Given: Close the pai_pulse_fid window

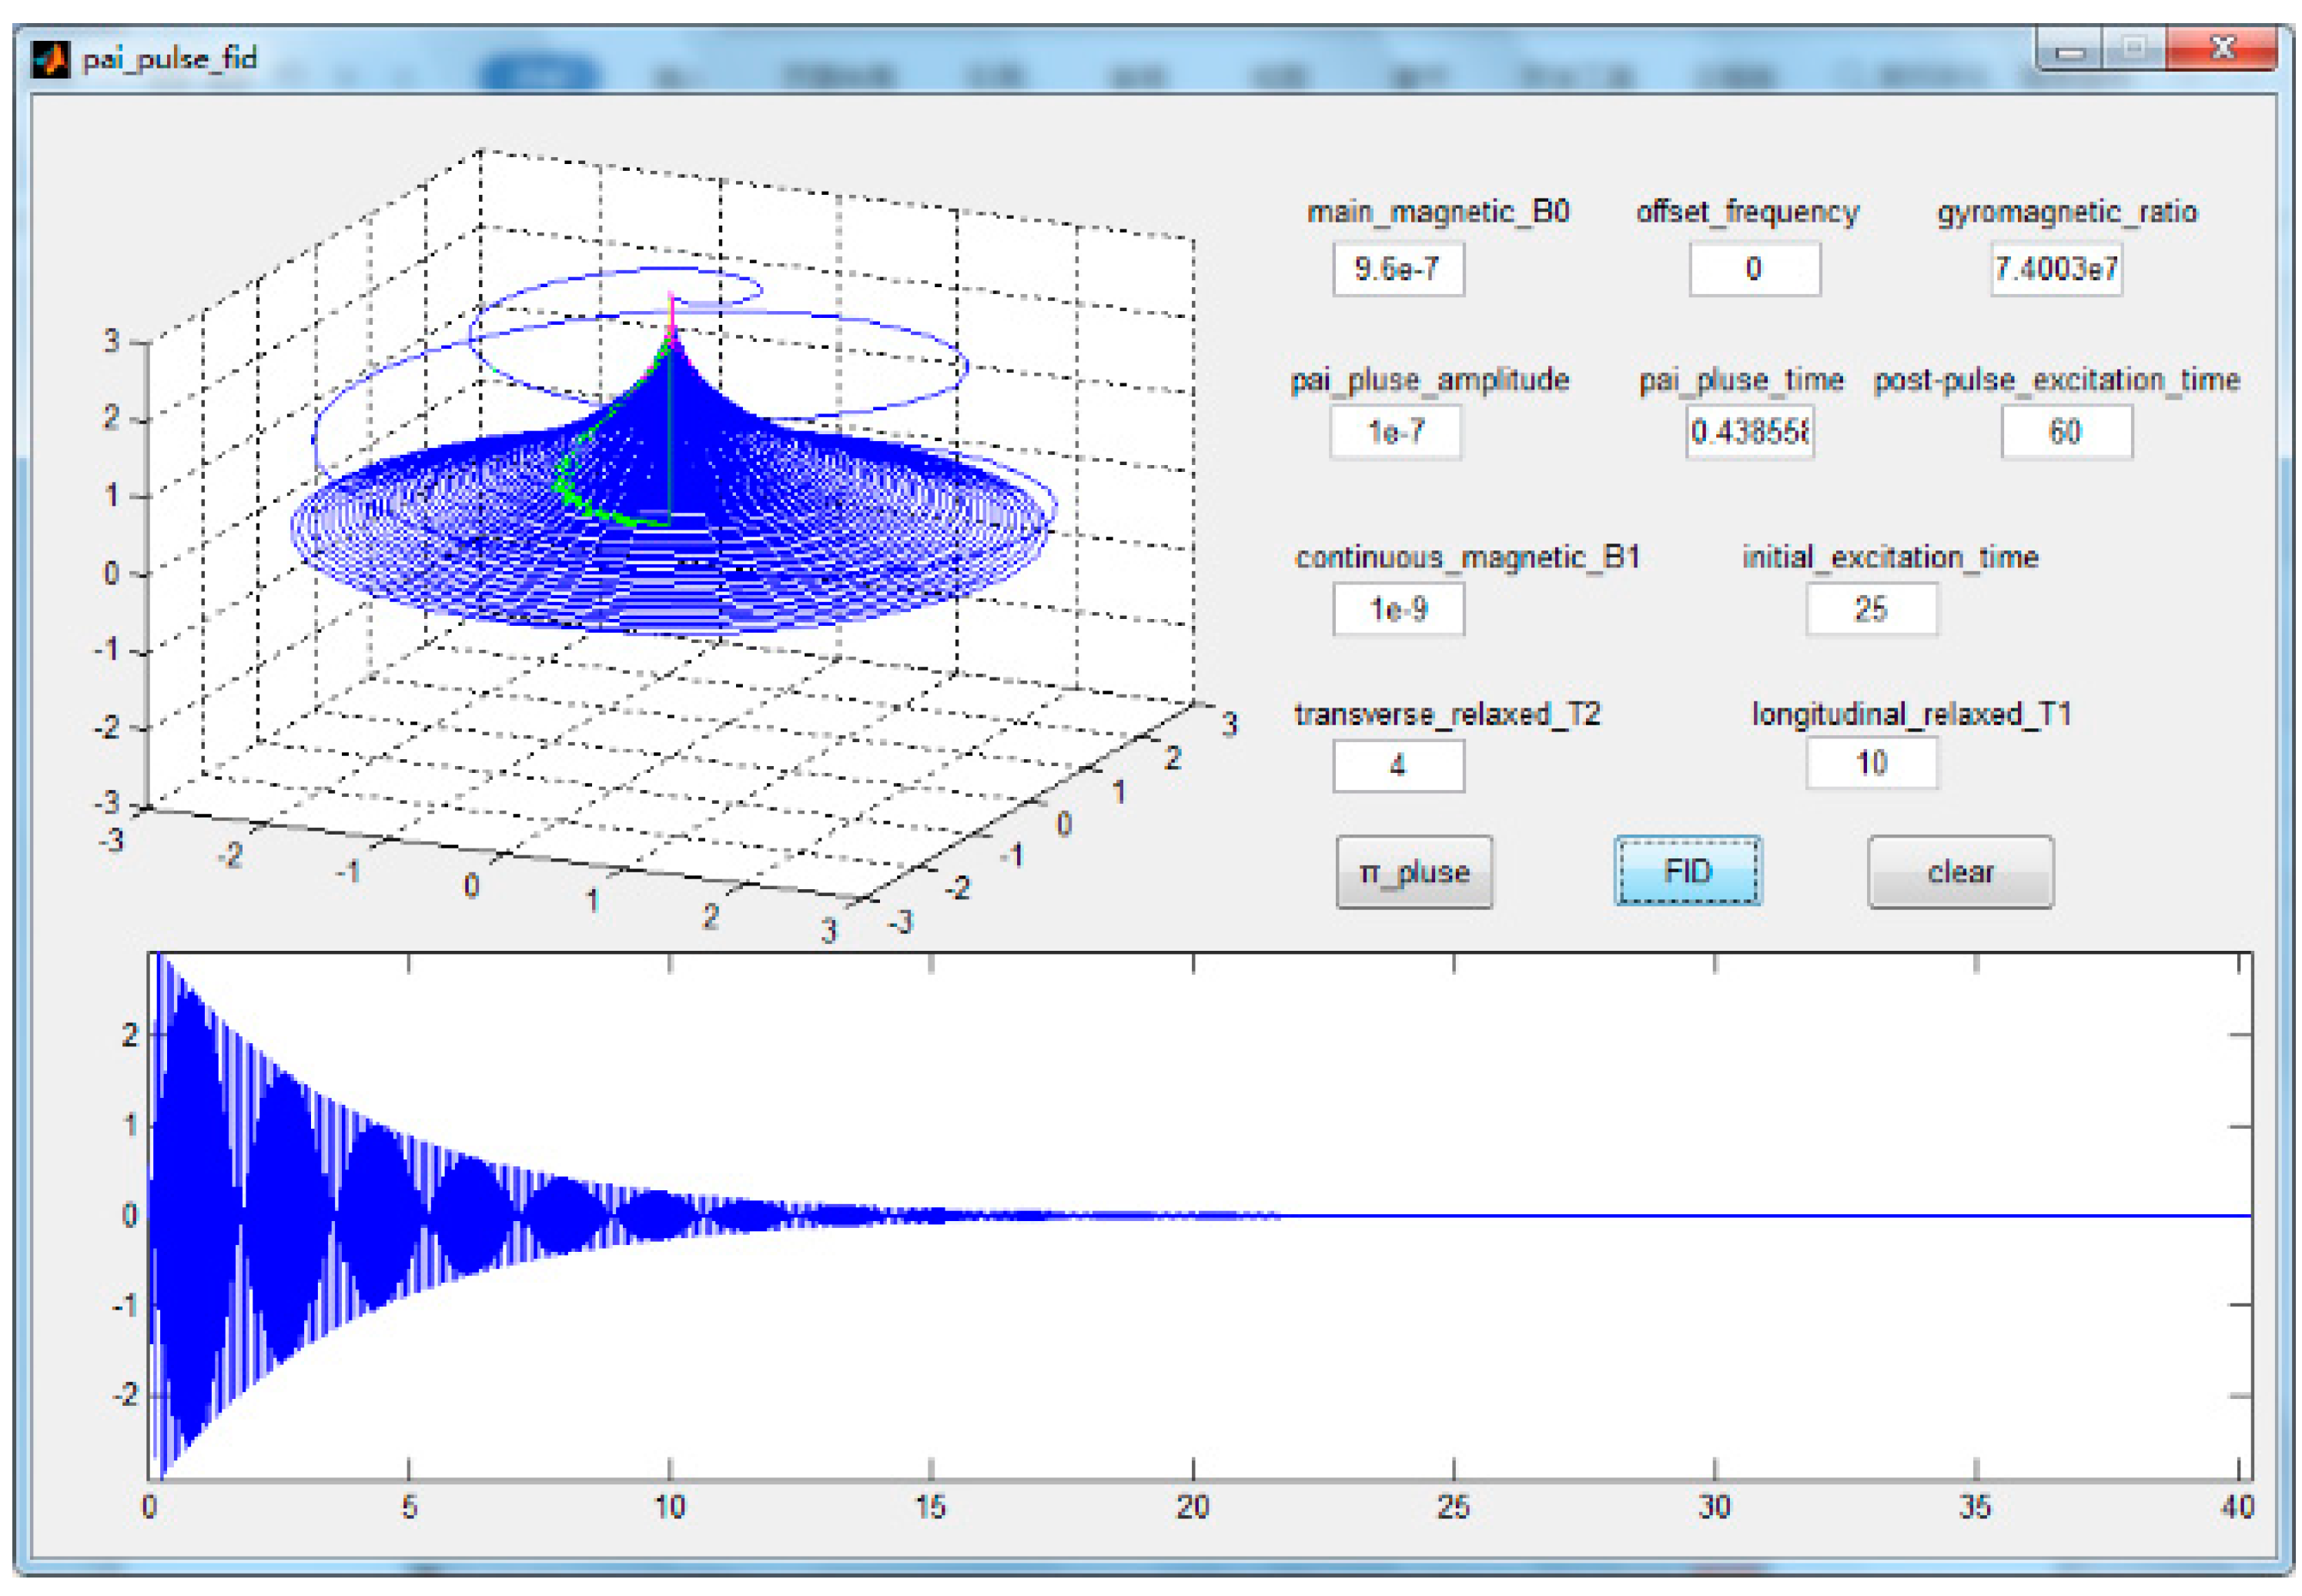Looking at the screenshot, I should (2221, 48).
